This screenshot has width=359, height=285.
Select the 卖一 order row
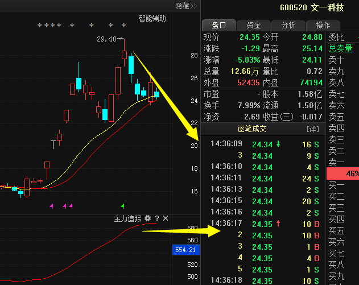pyautogui.click(x=343, y=163)
